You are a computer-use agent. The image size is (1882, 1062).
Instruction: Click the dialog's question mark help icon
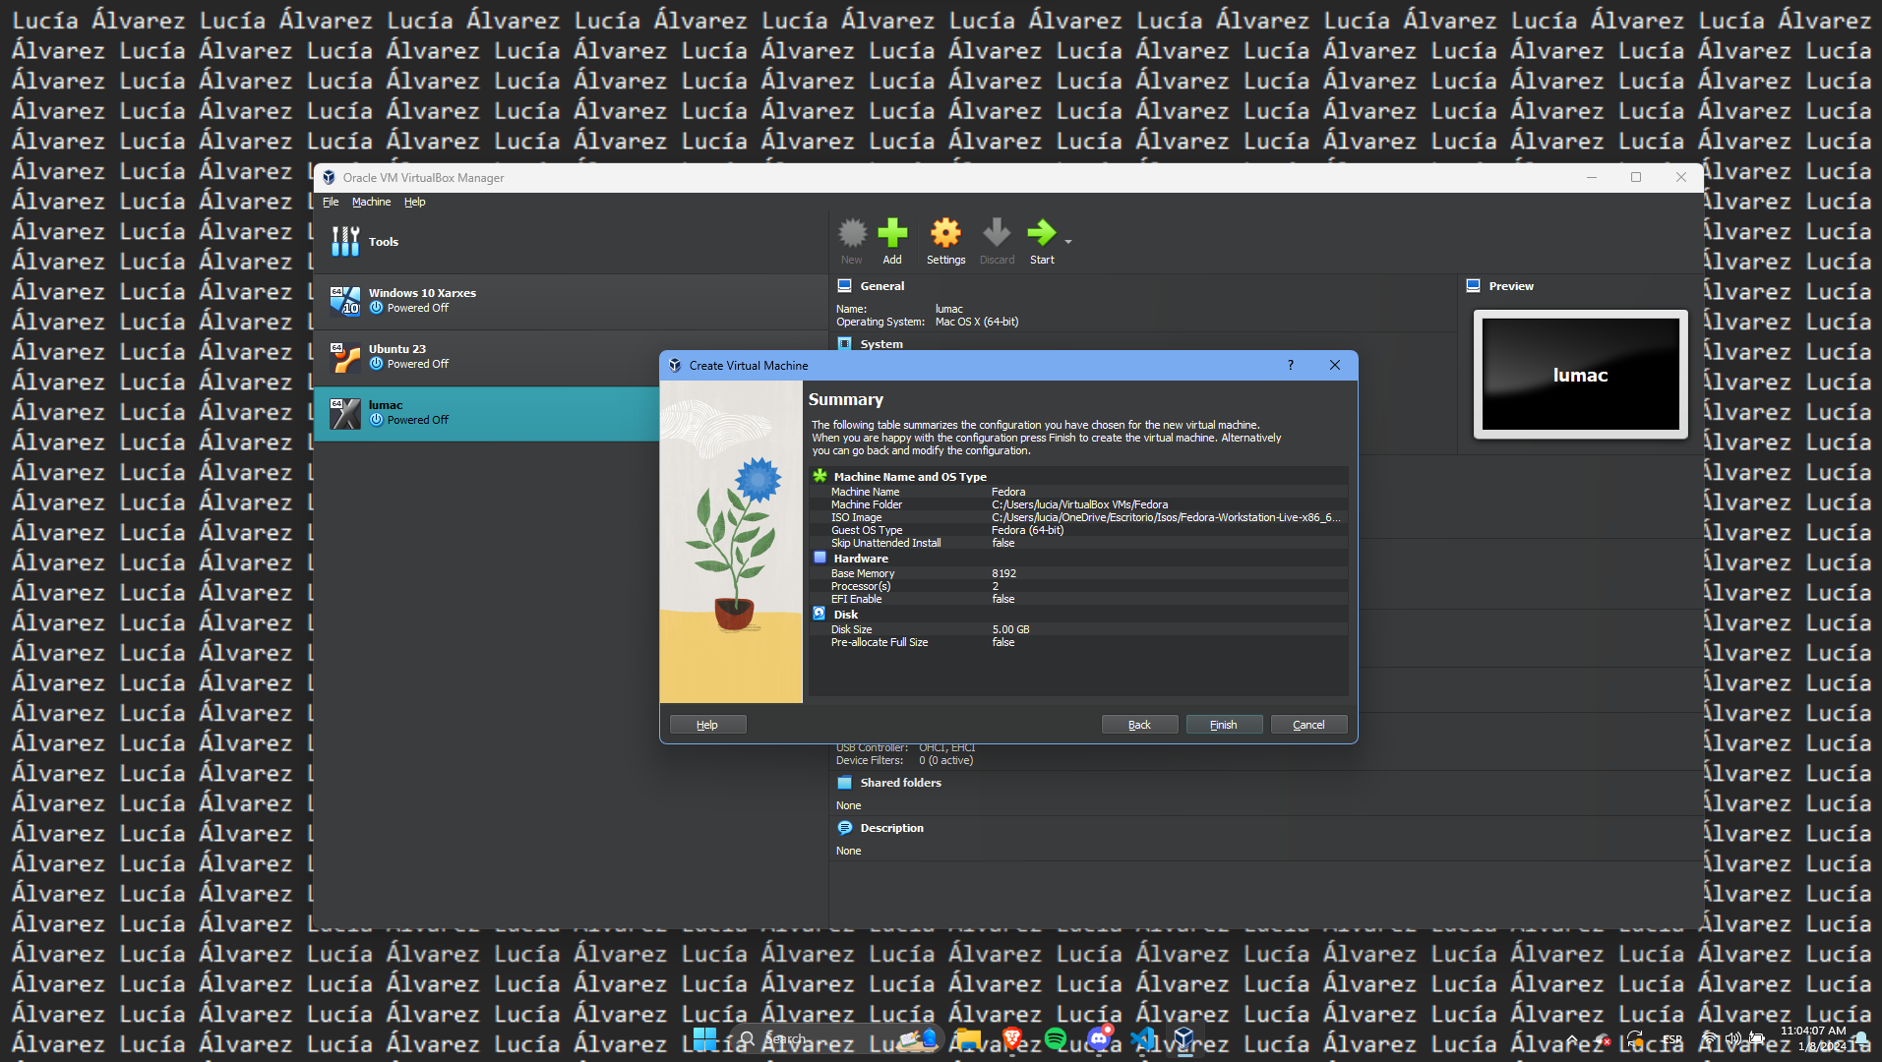1290,365
